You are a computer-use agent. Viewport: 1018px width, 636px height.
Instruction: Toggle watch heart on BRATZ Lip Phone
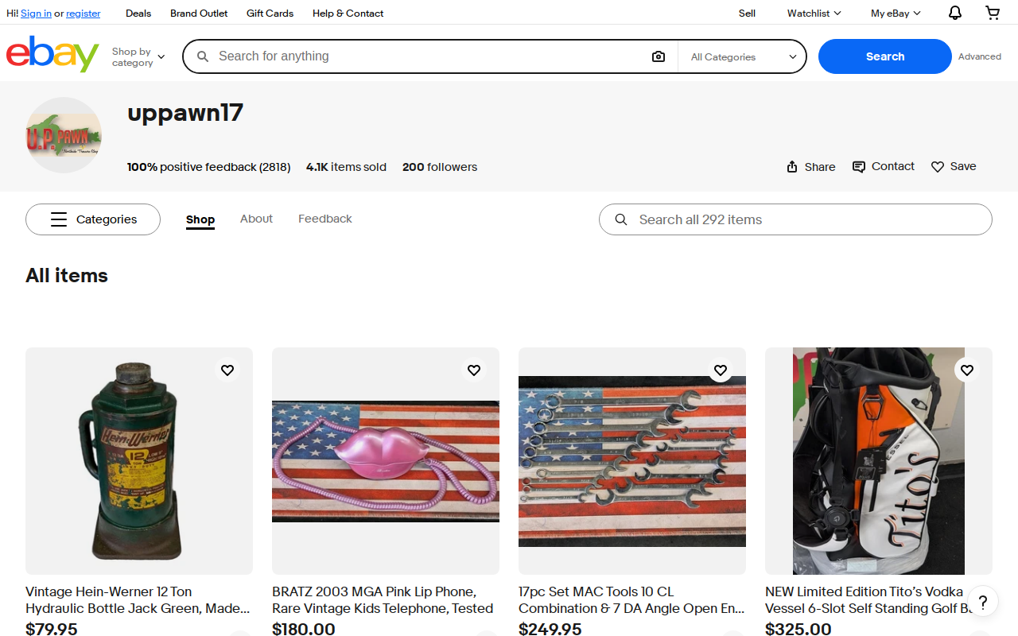[474, 370]
